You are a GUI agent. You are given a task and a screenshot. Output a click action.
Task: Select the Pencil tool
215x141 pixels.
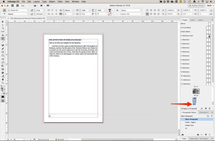tap(3, 49)
